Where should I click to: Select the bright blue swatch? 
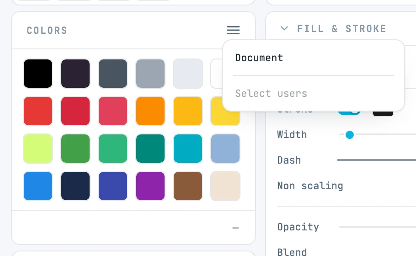point(38,186)
